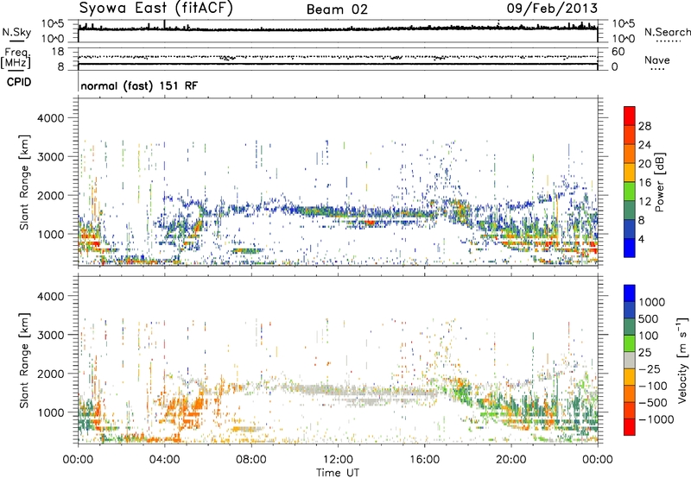Image resolution: width=691 pixels, height=478 pixels.
Task: Click the -100 velocity colorbar label
Action: [652, 386]
